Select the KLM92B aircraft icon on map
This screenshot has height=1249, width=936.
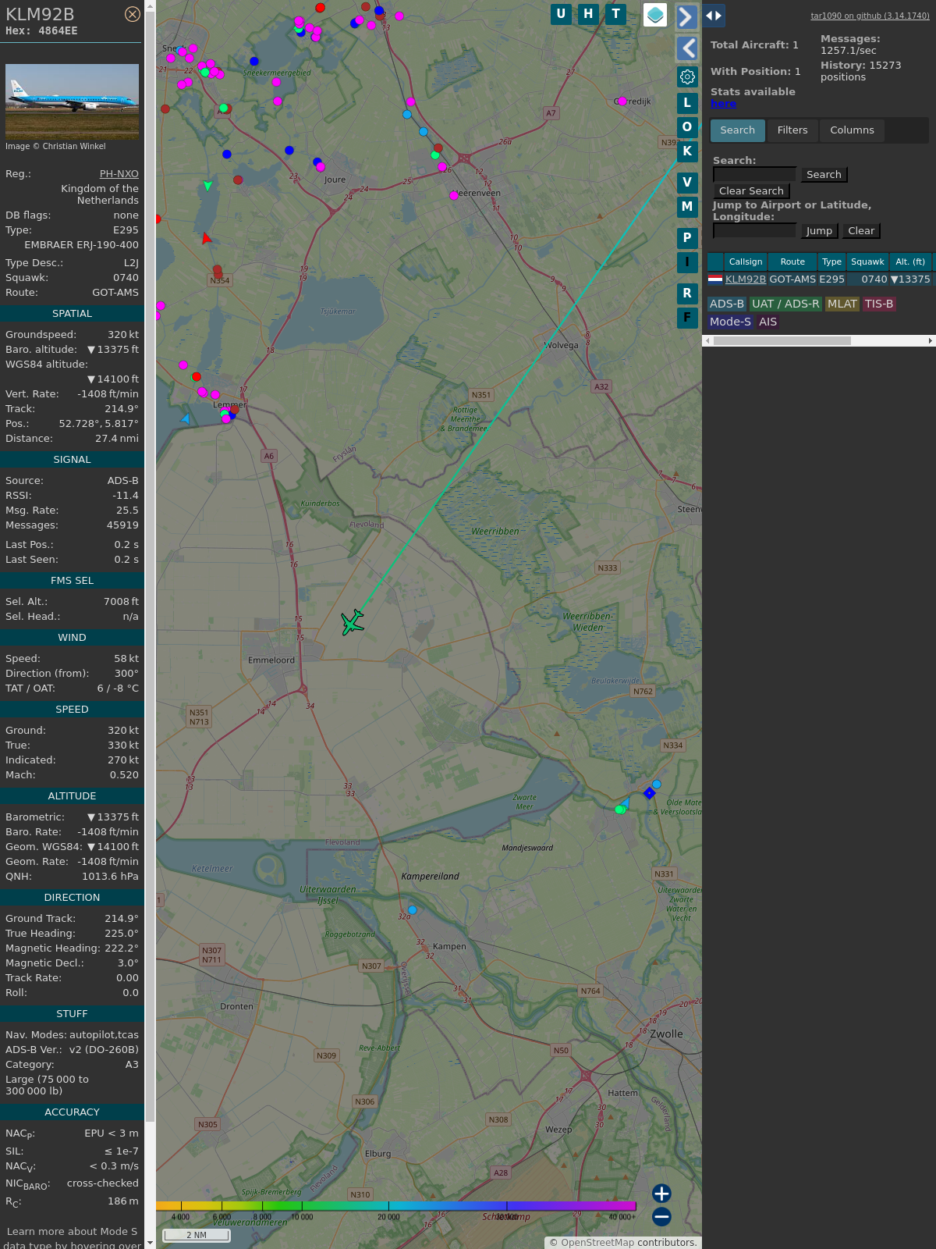point(353,622)
